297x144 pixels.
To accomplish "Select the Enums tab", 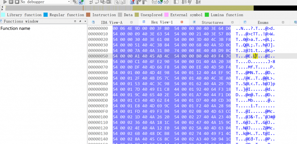I will [263, 22].
